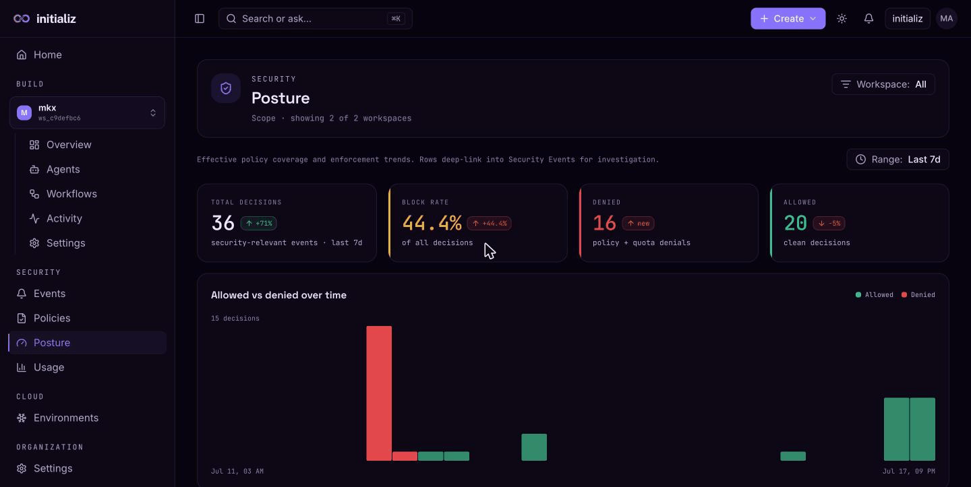Screen dimensions: 971x487
Task: Click the Environments icon
Action: (x=22, y=418)
